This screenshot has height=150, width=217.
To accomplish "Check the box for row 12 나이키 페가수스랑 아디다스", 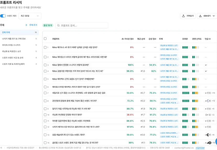I will tap(45, 127).
